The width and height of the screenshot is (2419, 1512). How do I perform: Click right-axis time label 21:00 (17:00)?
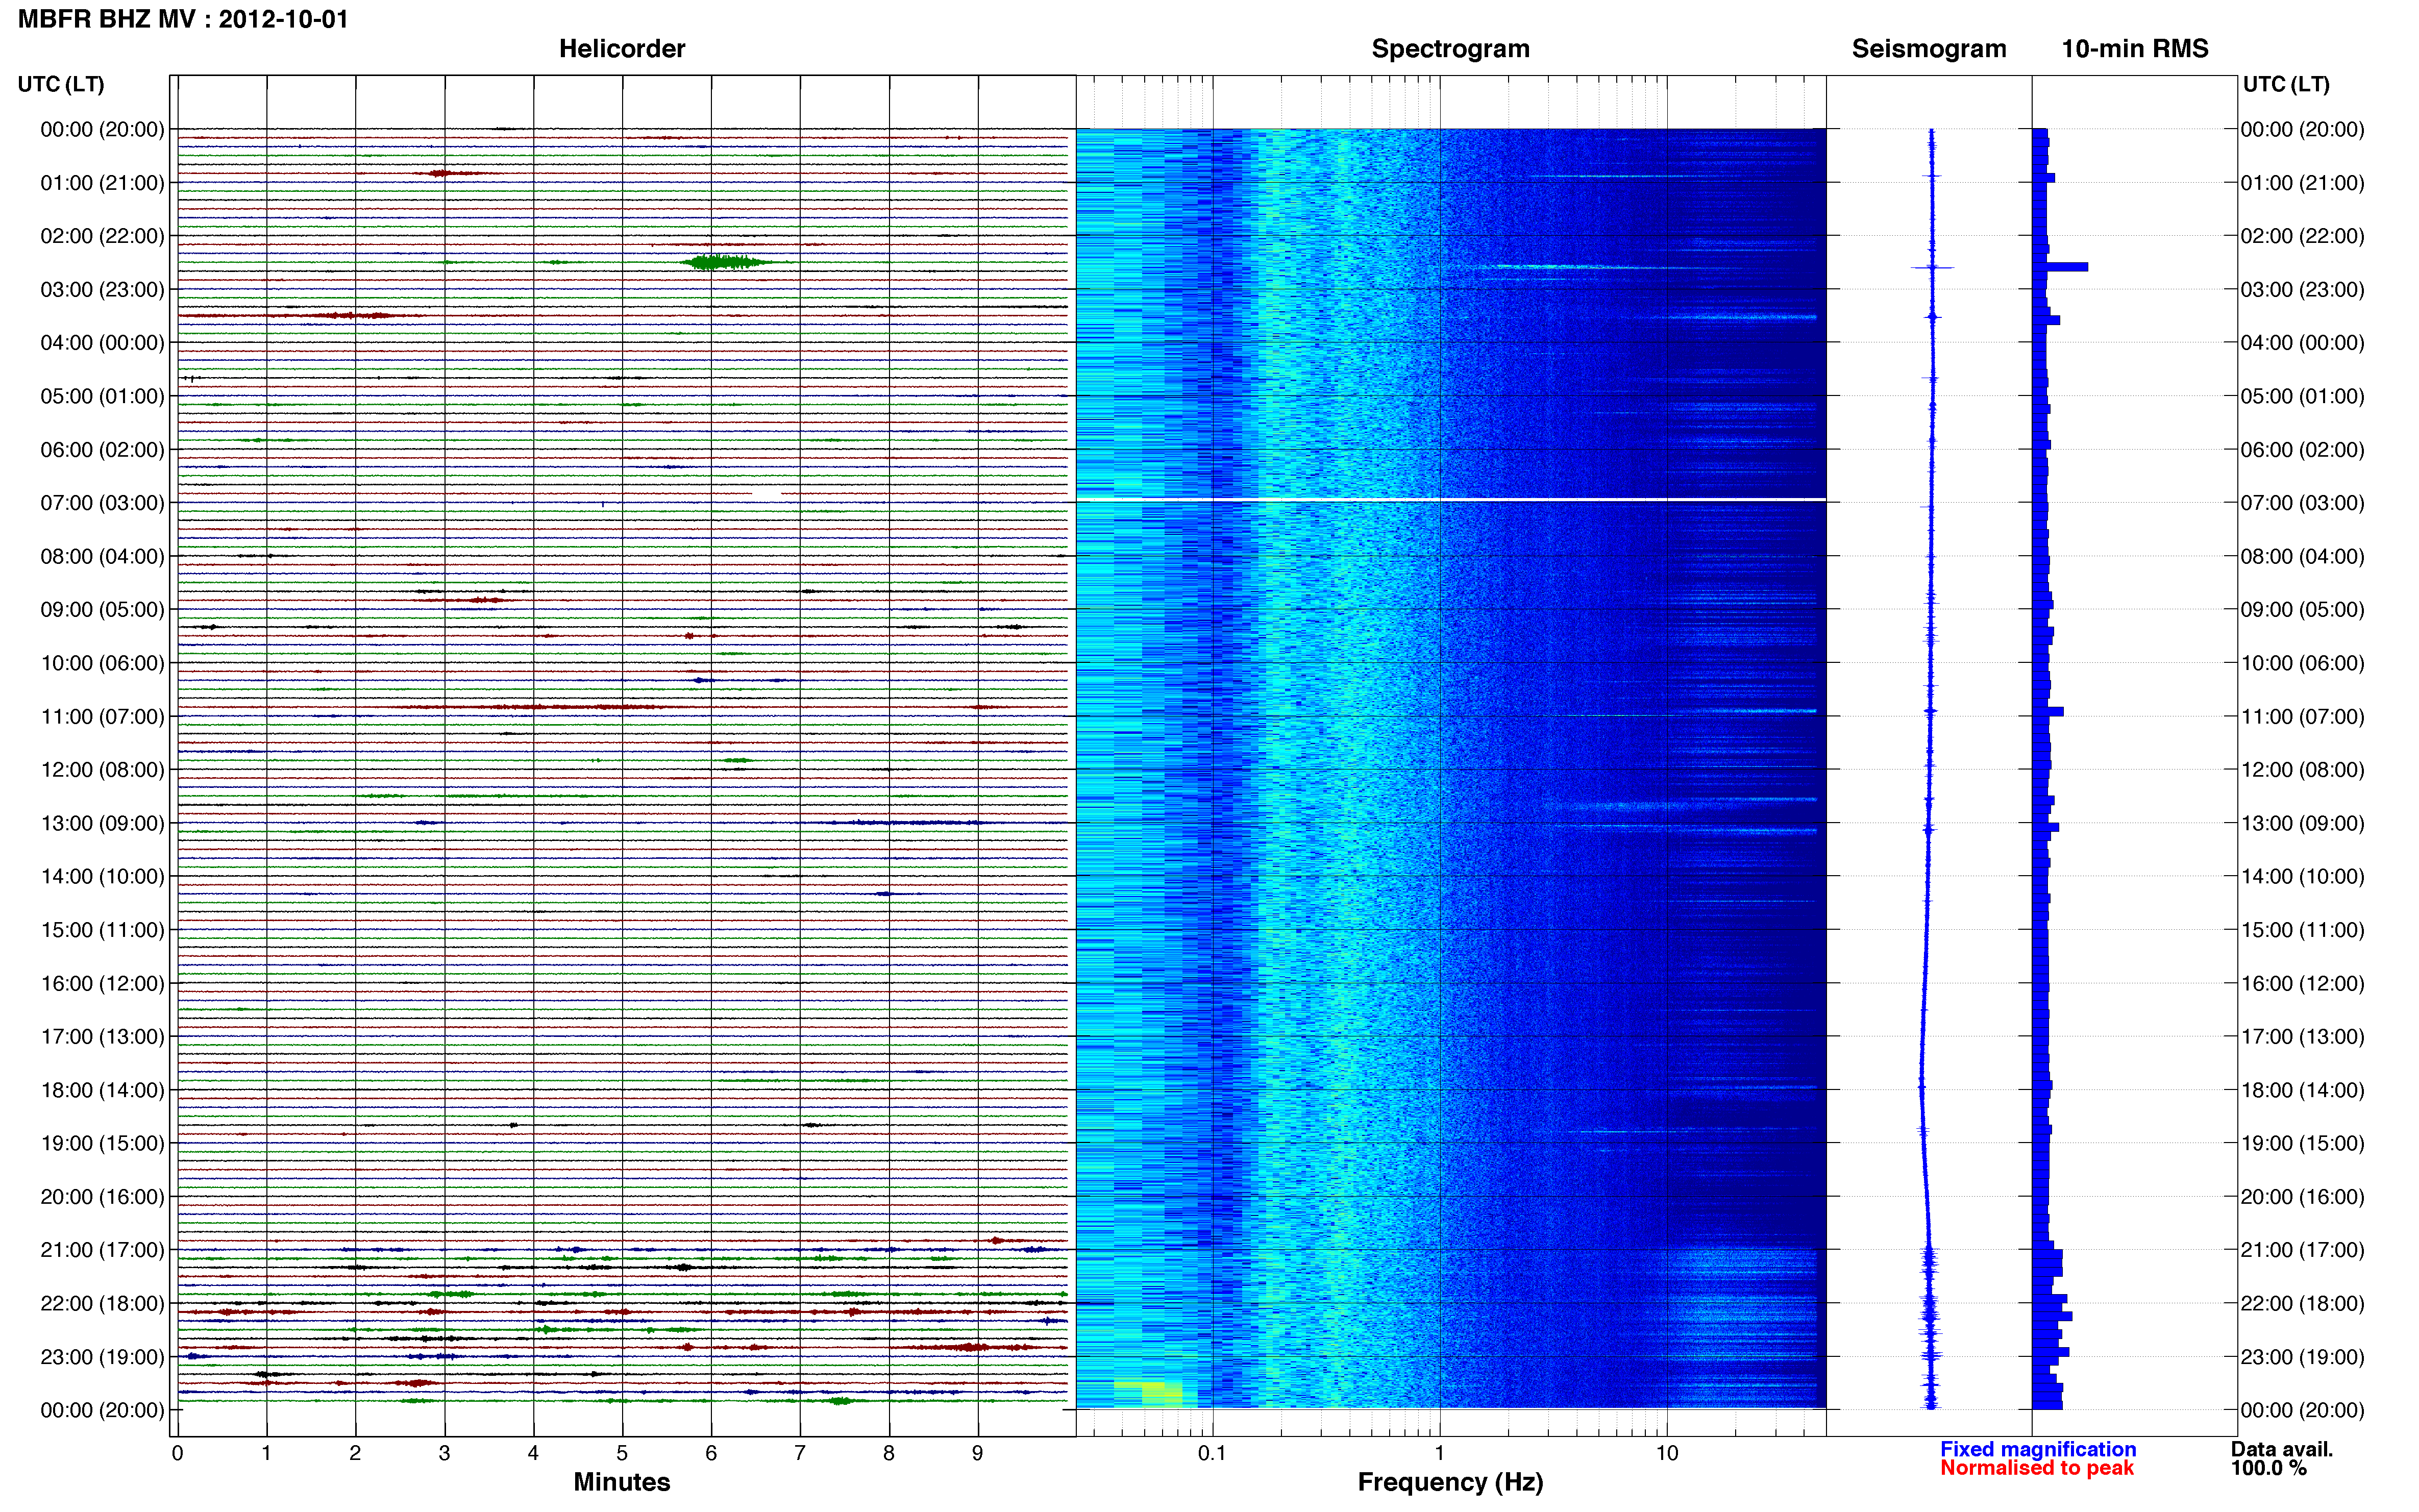[2302, 1250]
